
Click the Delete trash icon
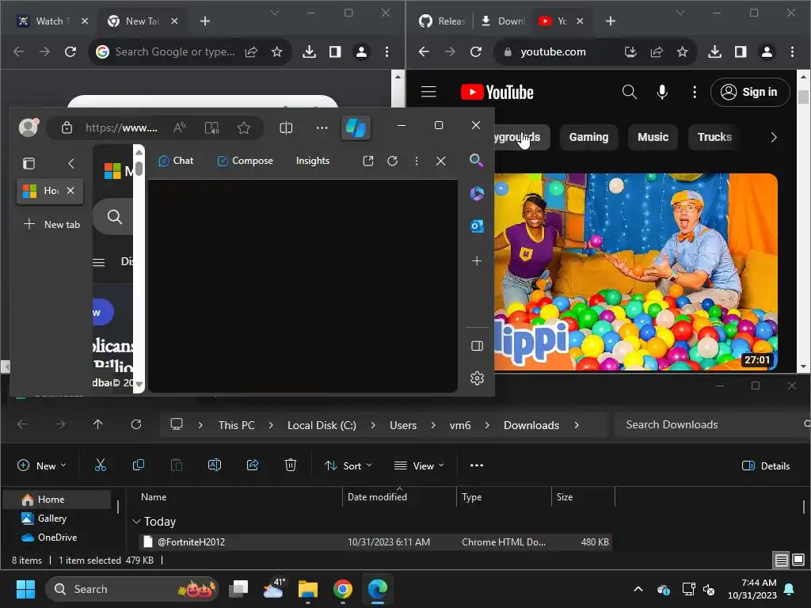coord(291,465)
